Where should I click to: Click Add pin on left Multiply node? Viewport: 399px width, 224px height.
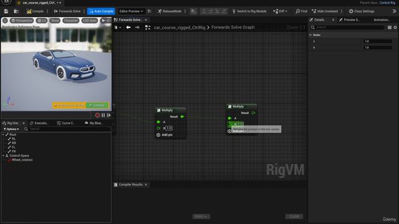click(x=165, y=135)
